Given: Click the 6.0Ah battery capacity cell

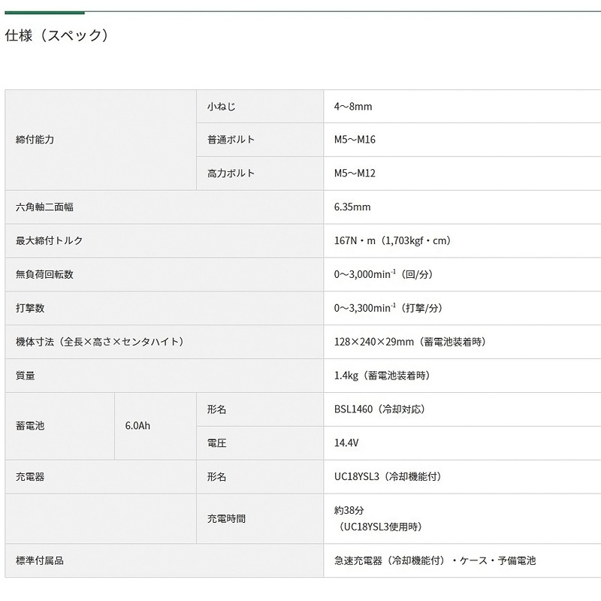Looking at the screenshot, I should 156,426.
